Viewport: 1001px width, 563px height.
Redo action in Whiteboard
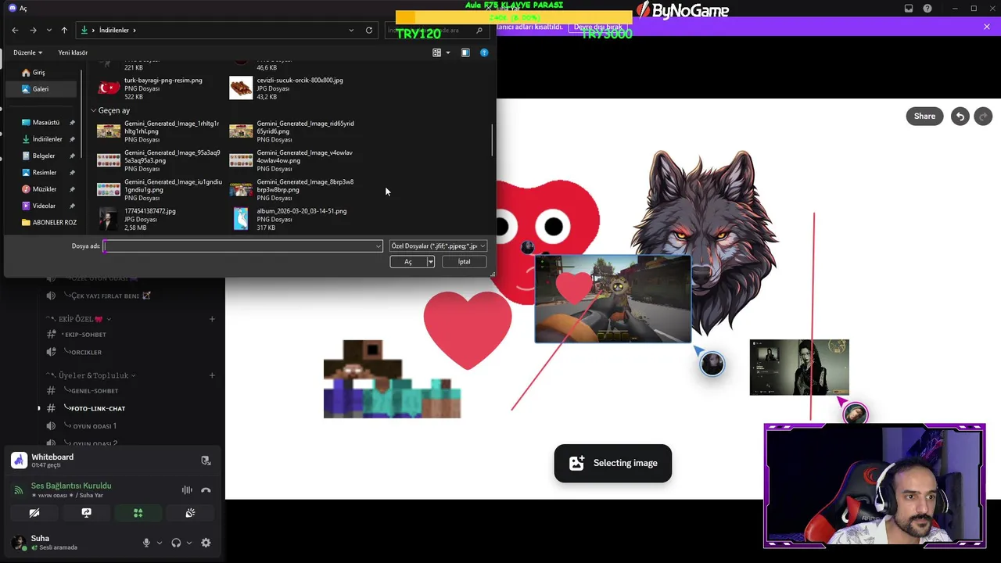983,116
